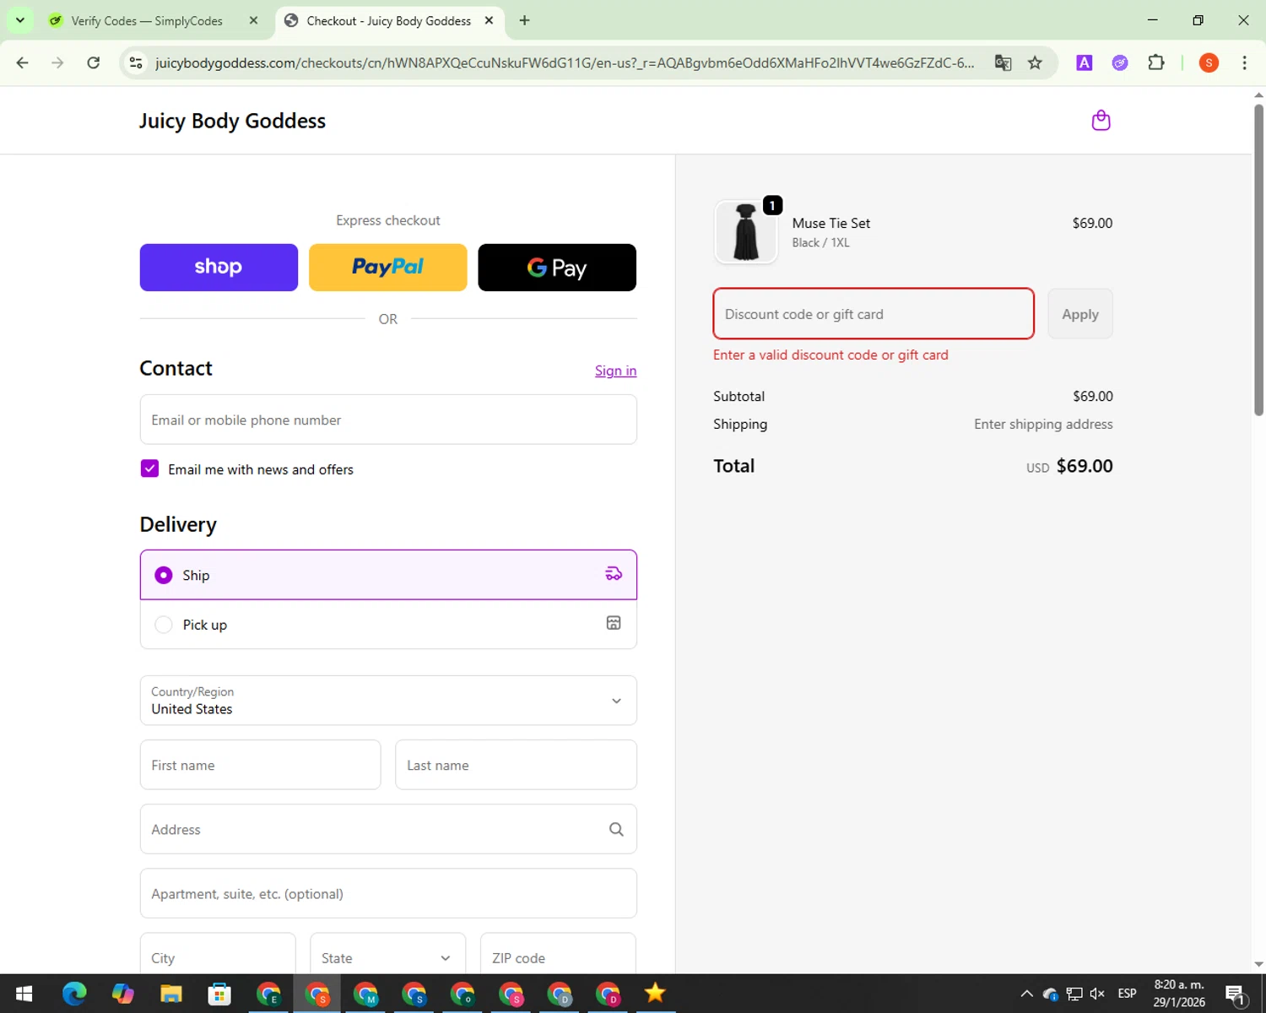This screenshot has width=1266, height=1013.
Task: Click the muted volume tray icon
Action: [1097, 994]
